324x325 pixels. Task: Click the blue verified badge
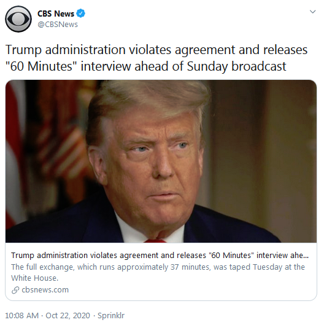[x=81, y=14]
